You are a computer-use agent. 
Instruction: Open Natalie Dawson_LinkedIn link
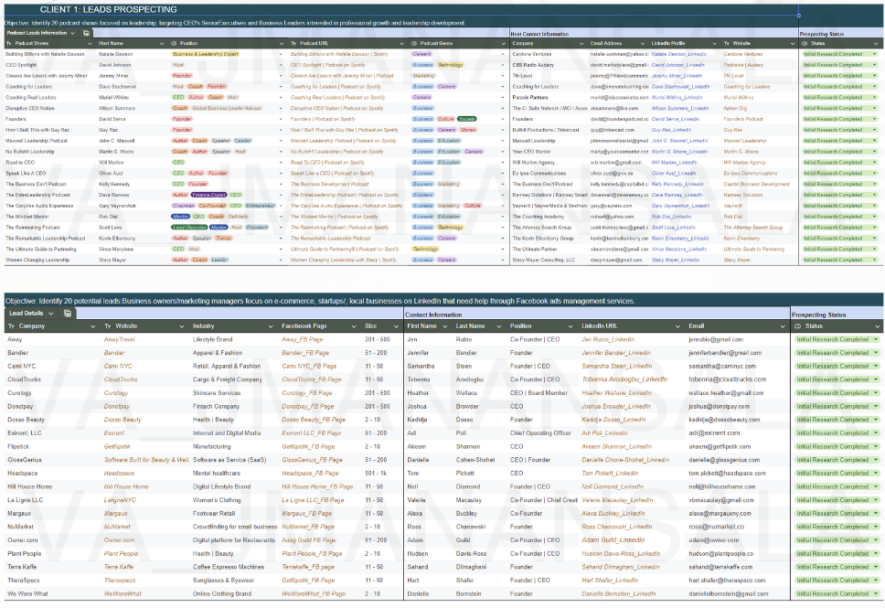679,54
